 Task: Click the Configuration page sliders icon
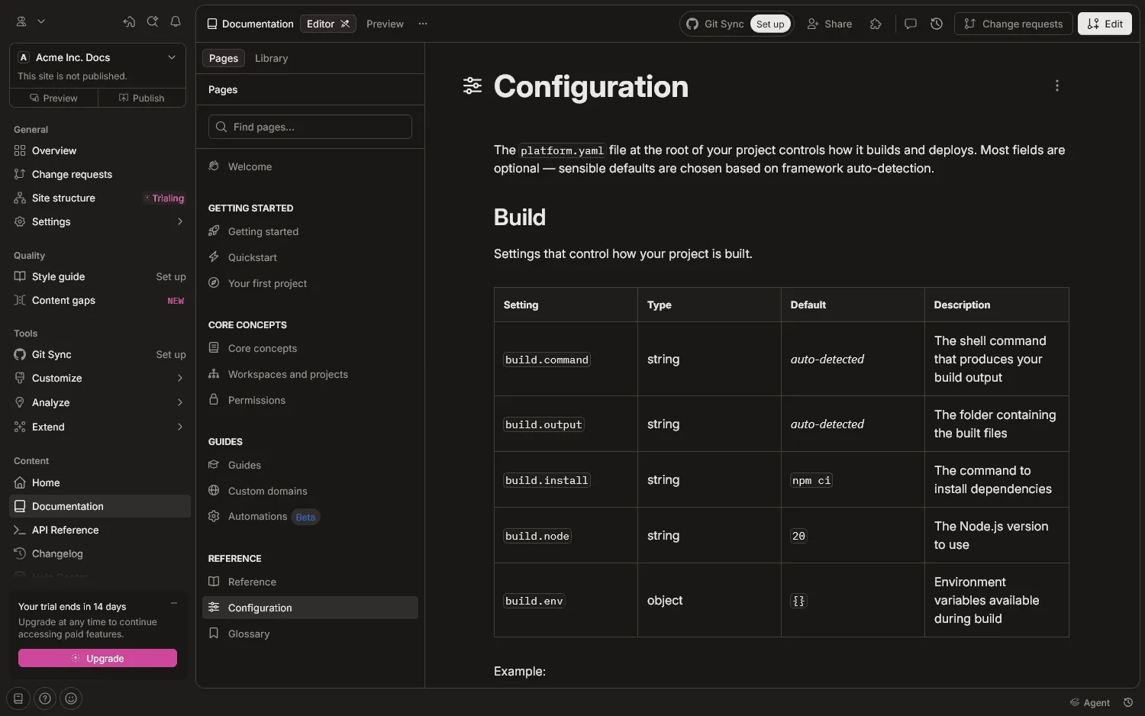473,85
